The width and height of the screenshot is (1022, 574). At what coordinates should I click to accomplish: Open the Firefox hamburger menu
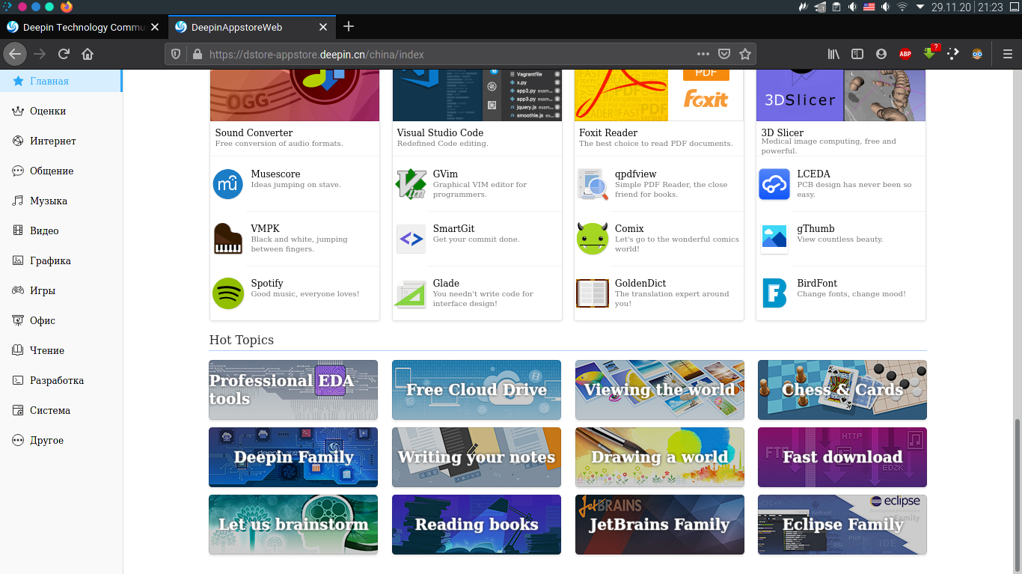pos(1008,54)
